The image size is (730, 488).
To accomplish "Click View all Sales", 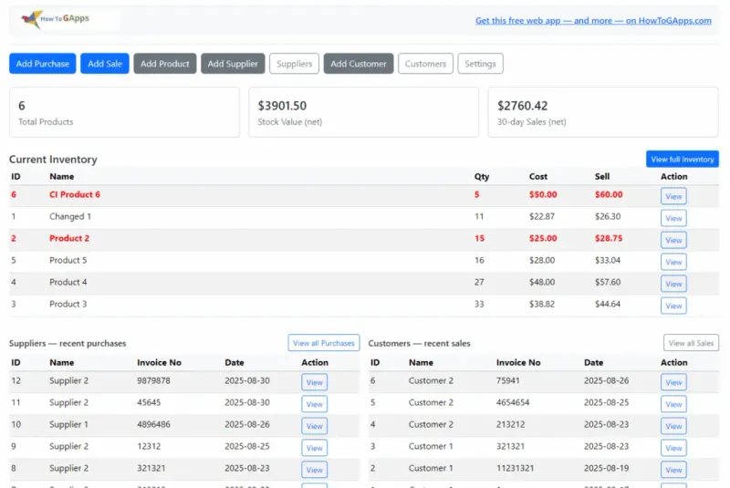I will 691,343.
